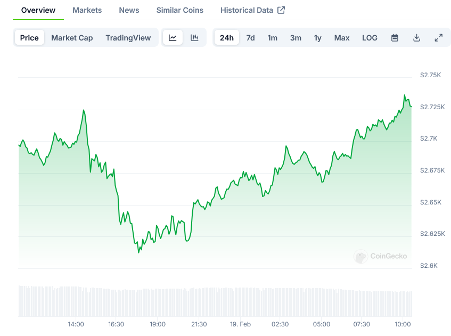Click the 05:00 time axis label

pos(322,324)
